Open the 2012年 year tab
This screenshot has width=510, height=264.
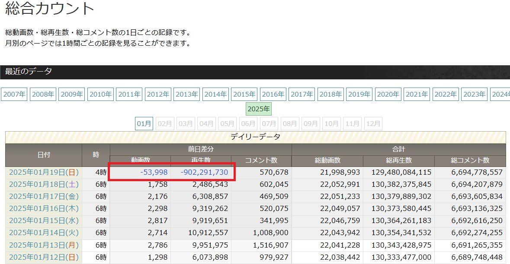158,94
